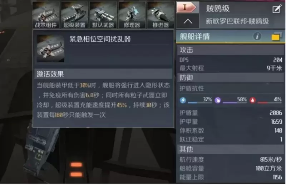The image size is (286, 185).
Task: Click the 贼鸥级 ship name field
Action: pos(237,9)
